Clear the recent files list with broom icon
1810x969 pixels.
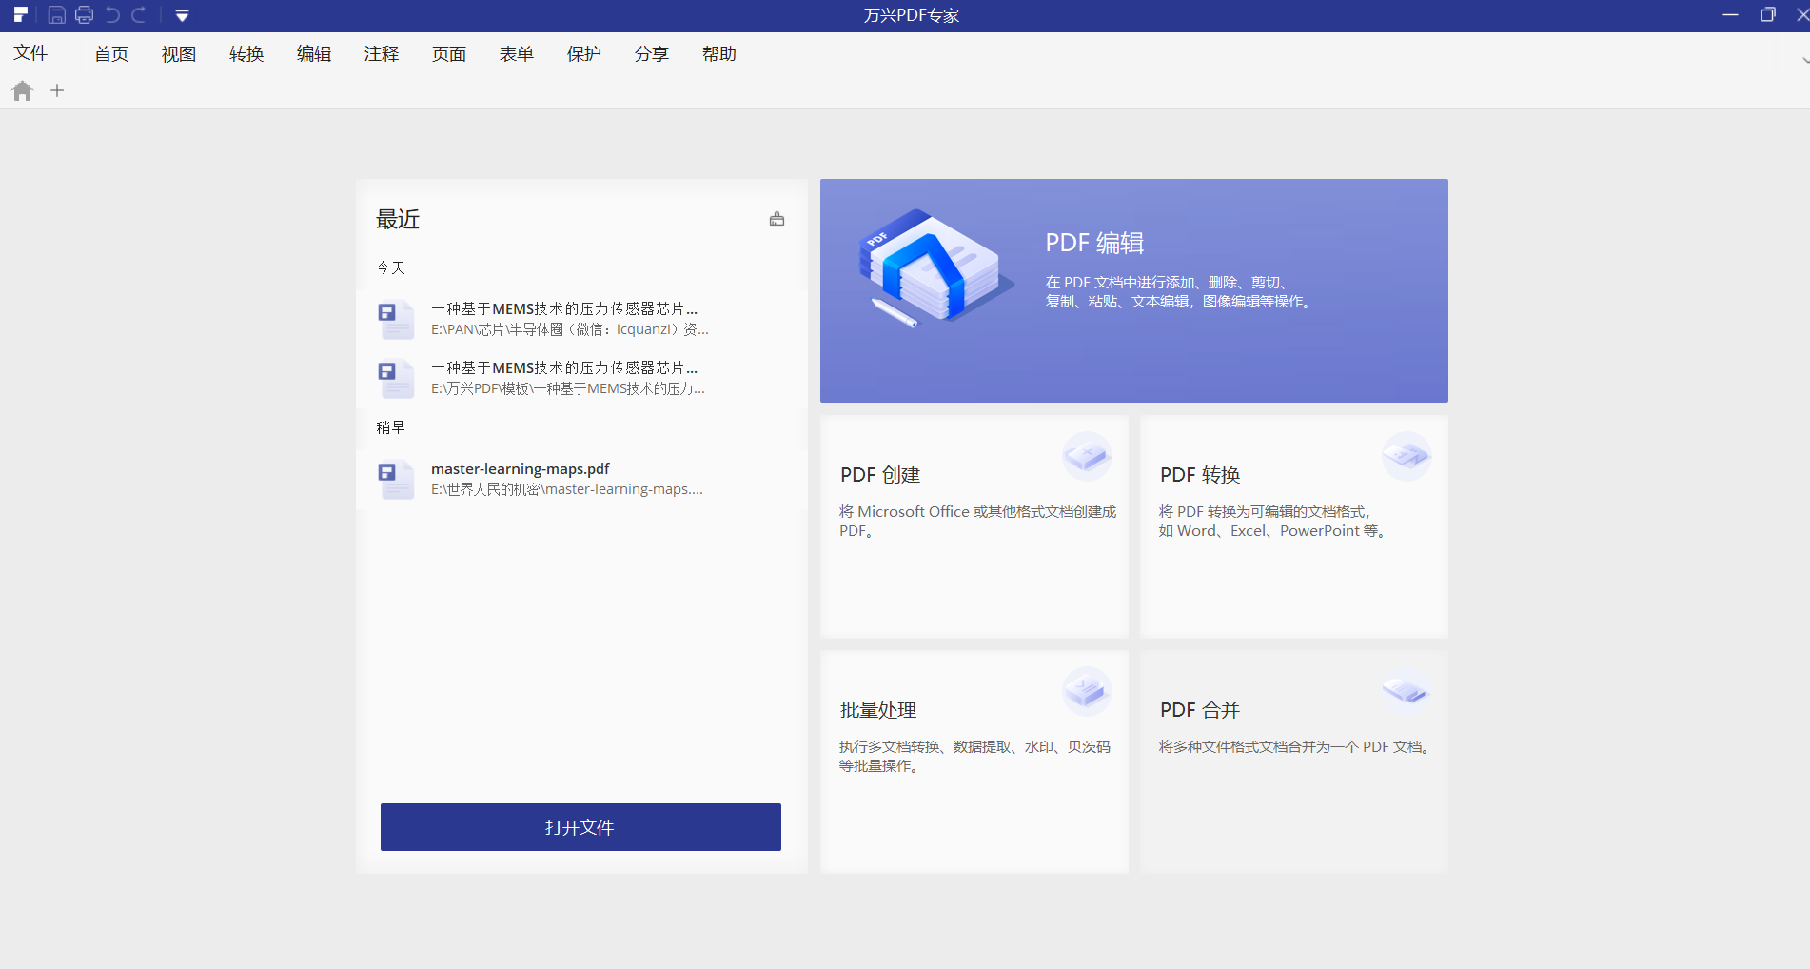pos(777,218)
